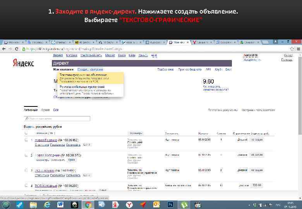Viewport: 302px width, 209px height.
Task: Click inside the campaign search field
Action: pos(57,118)
